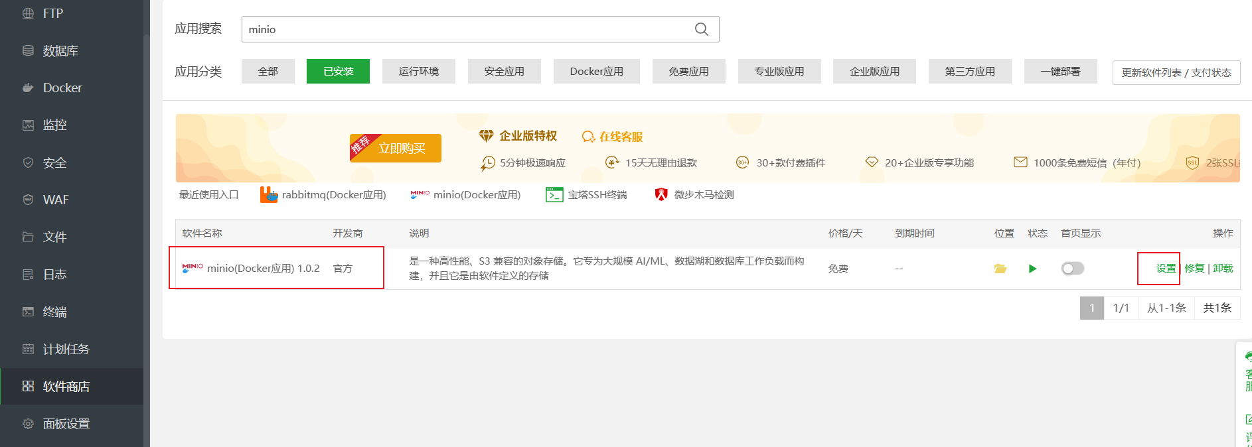Open 计划任务 in the sidebar
This screenshot has width=1252, height=447.
click(66, 349)
